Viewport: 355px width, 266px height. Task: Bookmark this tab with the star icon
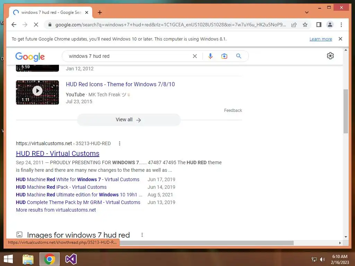pos(305,25)
